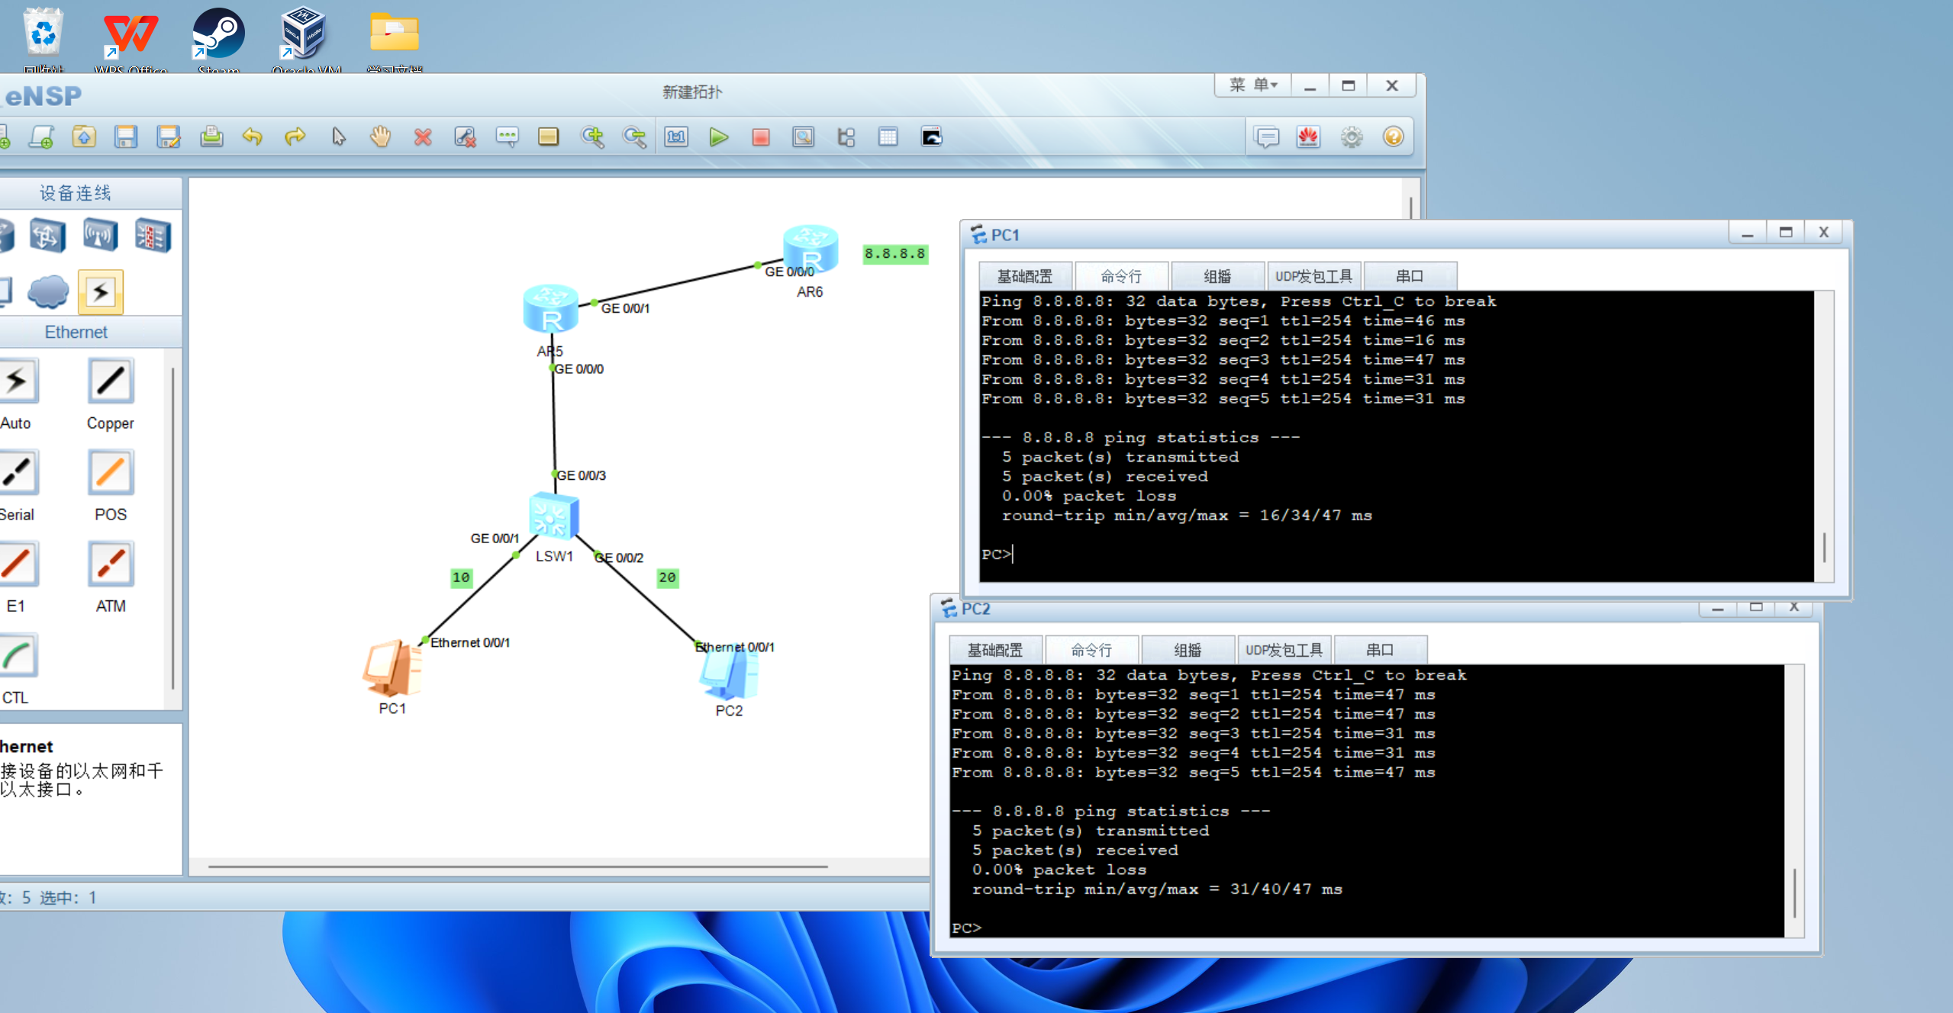Click the red Stop devices icon
Image resolution: width=1953 pixels, height=1013 pixels.
[760, 137]
